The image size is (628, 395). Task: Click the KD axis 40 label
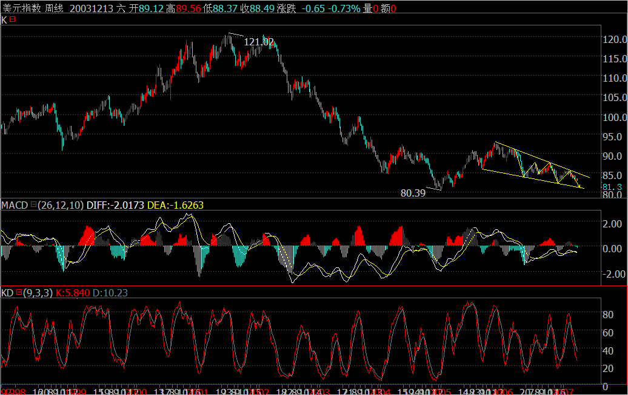point(608,351)
